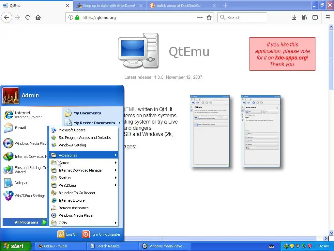Open Windows Media Player in All Programs list
The width and height of the screenshot is (334, 251).
(x=83, y=215)
